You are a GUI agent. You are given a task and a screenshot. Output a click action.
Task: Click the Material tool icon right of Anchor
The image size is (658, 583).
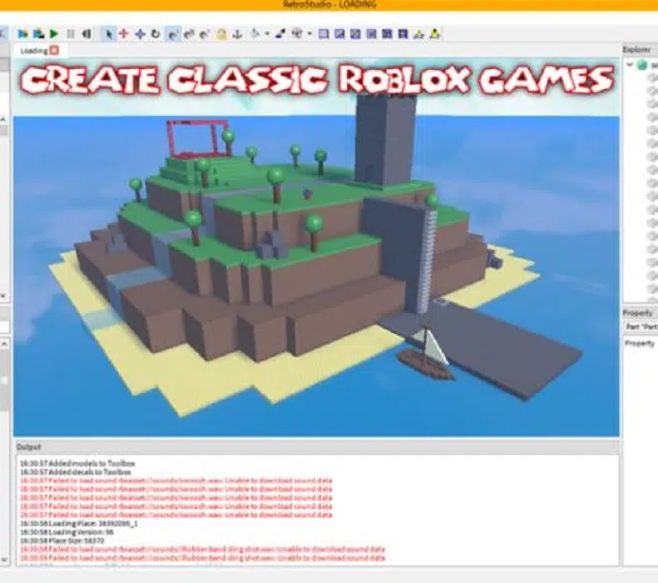point(255,34)
